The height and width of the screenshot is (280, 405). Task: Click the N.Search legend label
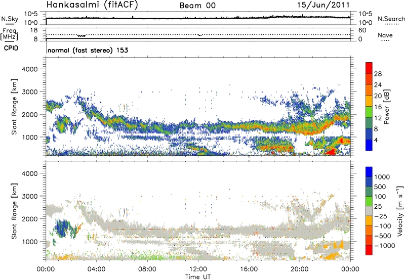[x=391, y=19]
